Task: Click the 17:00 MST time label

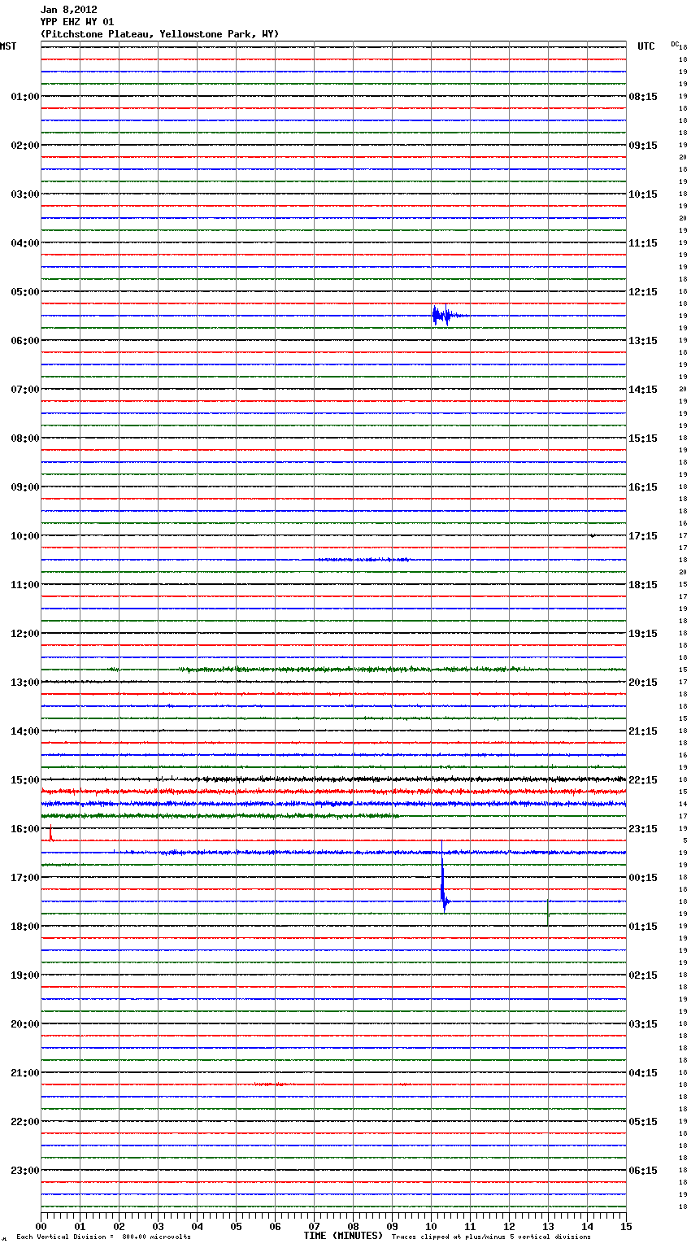Action: 24,878
